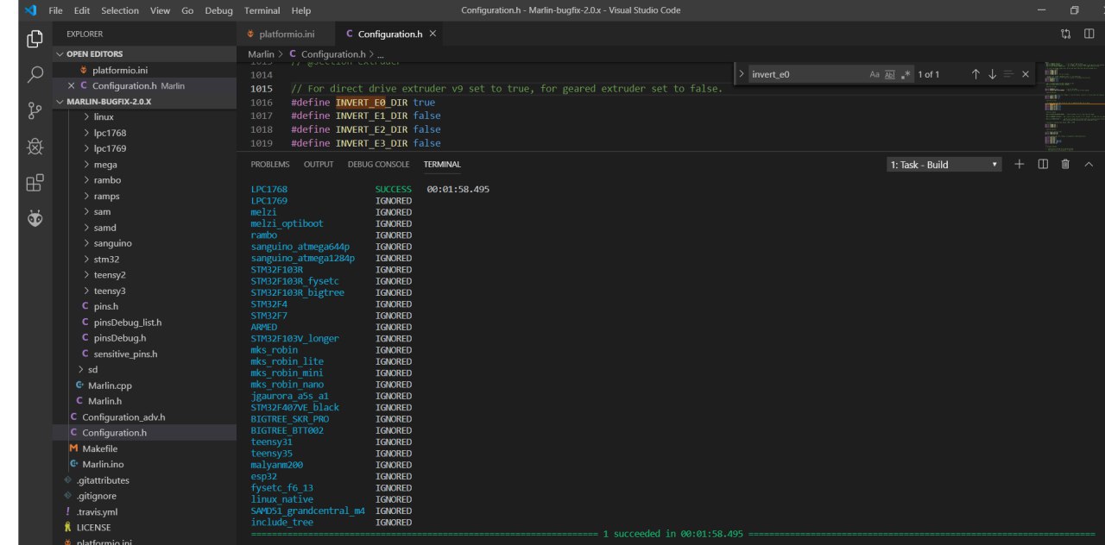Open the Debug menu
The width and height of the screenshot is (1105, 545).
(218, 10)
